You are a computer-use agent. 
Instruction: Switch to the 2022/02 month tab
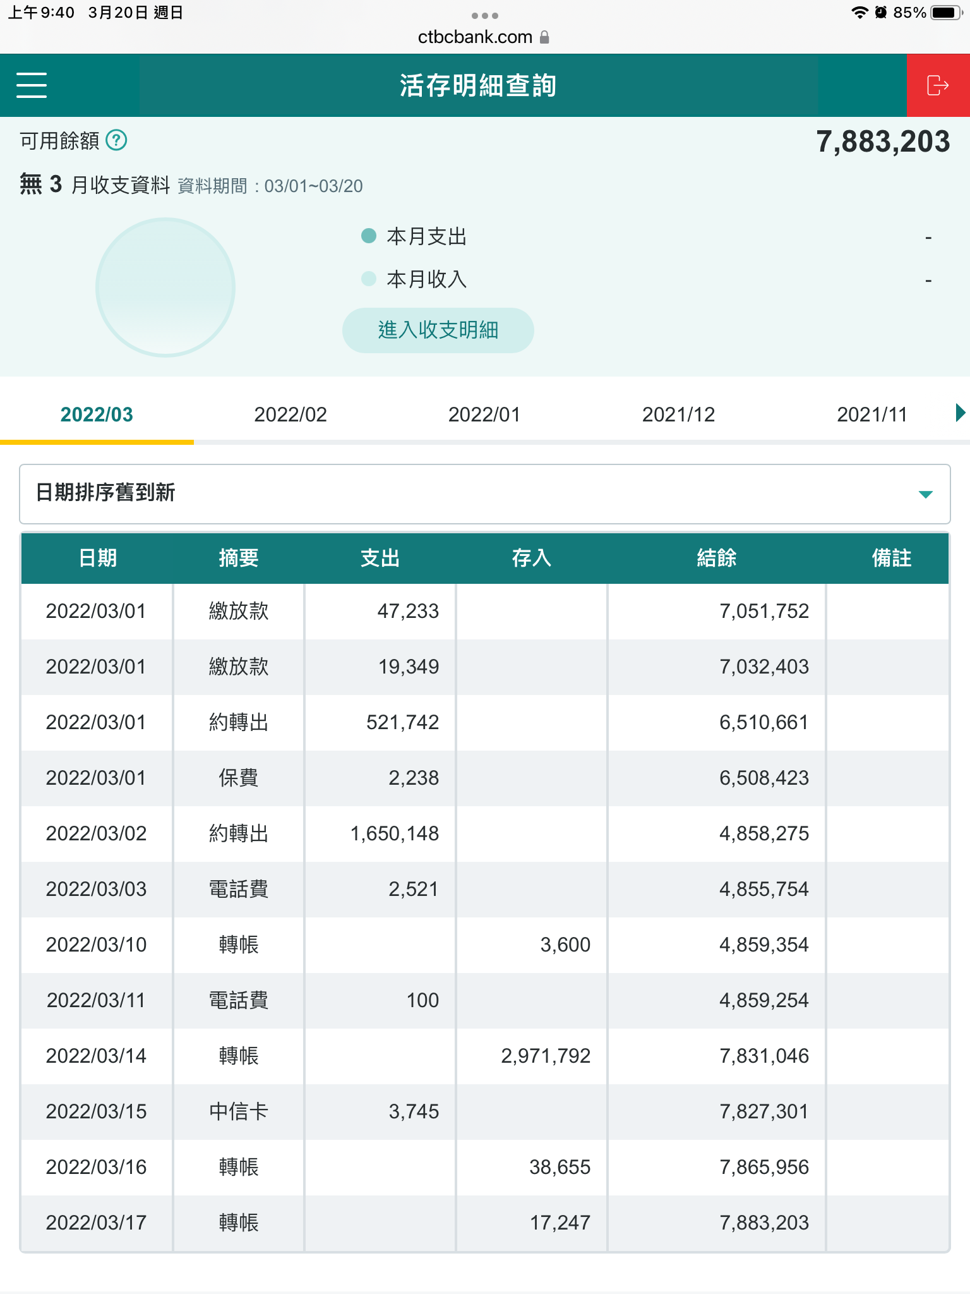pos(290,414)
